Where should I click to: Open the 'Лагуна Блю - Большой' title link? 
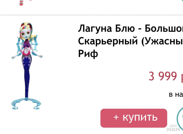click(130, 29)
